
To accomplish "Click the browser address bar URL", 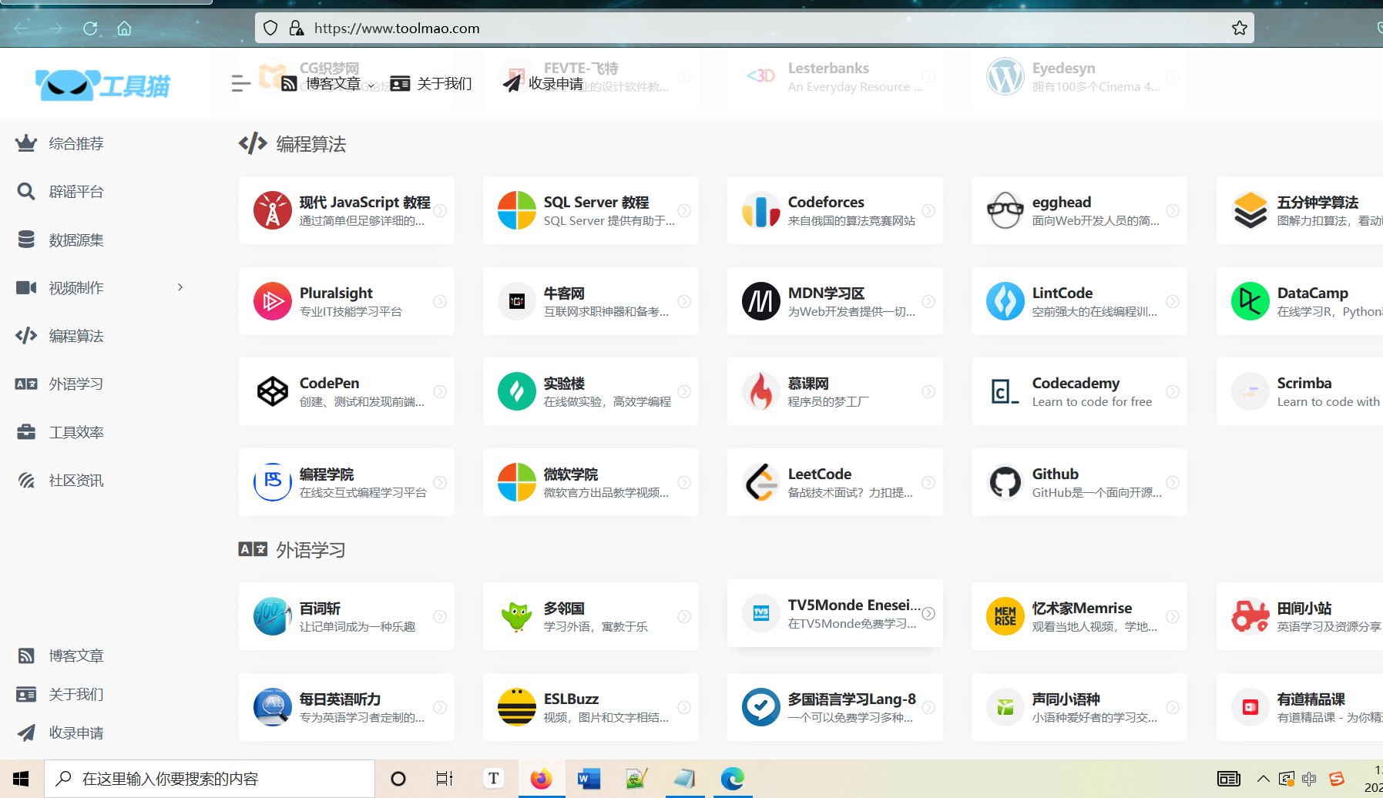I will click(x=397, y=28).
